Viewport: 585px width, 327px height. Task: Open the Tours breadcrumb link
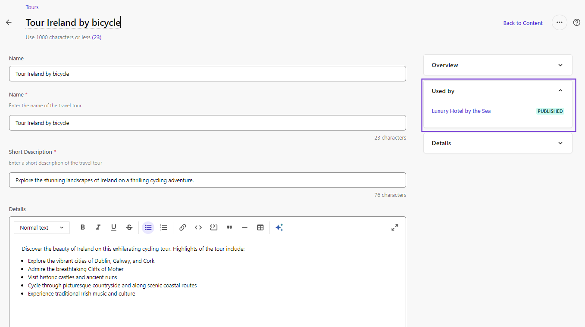32,7
